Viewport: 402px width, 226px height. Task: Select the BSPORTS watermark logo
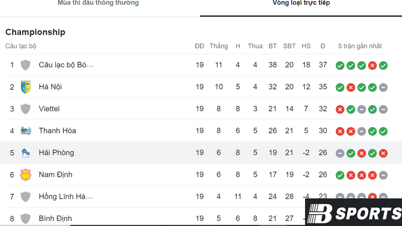(354, 212)
